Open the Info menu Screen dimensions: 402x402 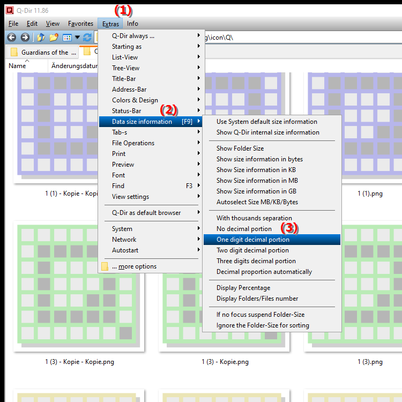(132, 24)
